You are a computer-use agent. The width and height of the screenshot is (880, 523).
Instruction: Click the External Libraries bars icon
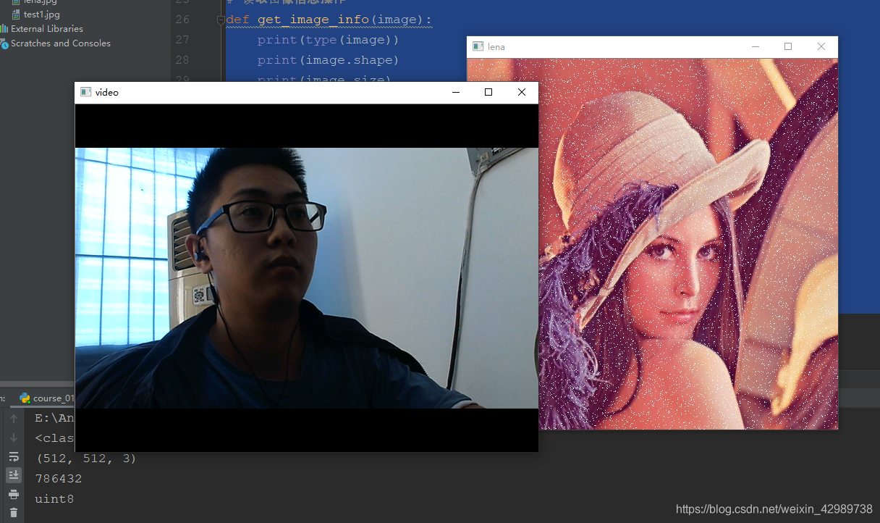(x=4, y=28)
